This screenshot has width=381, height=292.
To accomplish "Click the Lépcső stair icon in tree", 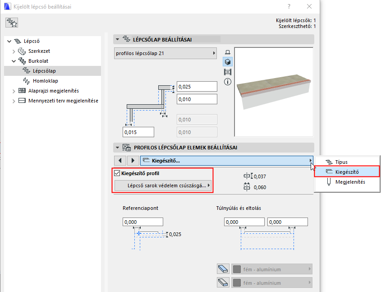I will (x=18, y=41).
